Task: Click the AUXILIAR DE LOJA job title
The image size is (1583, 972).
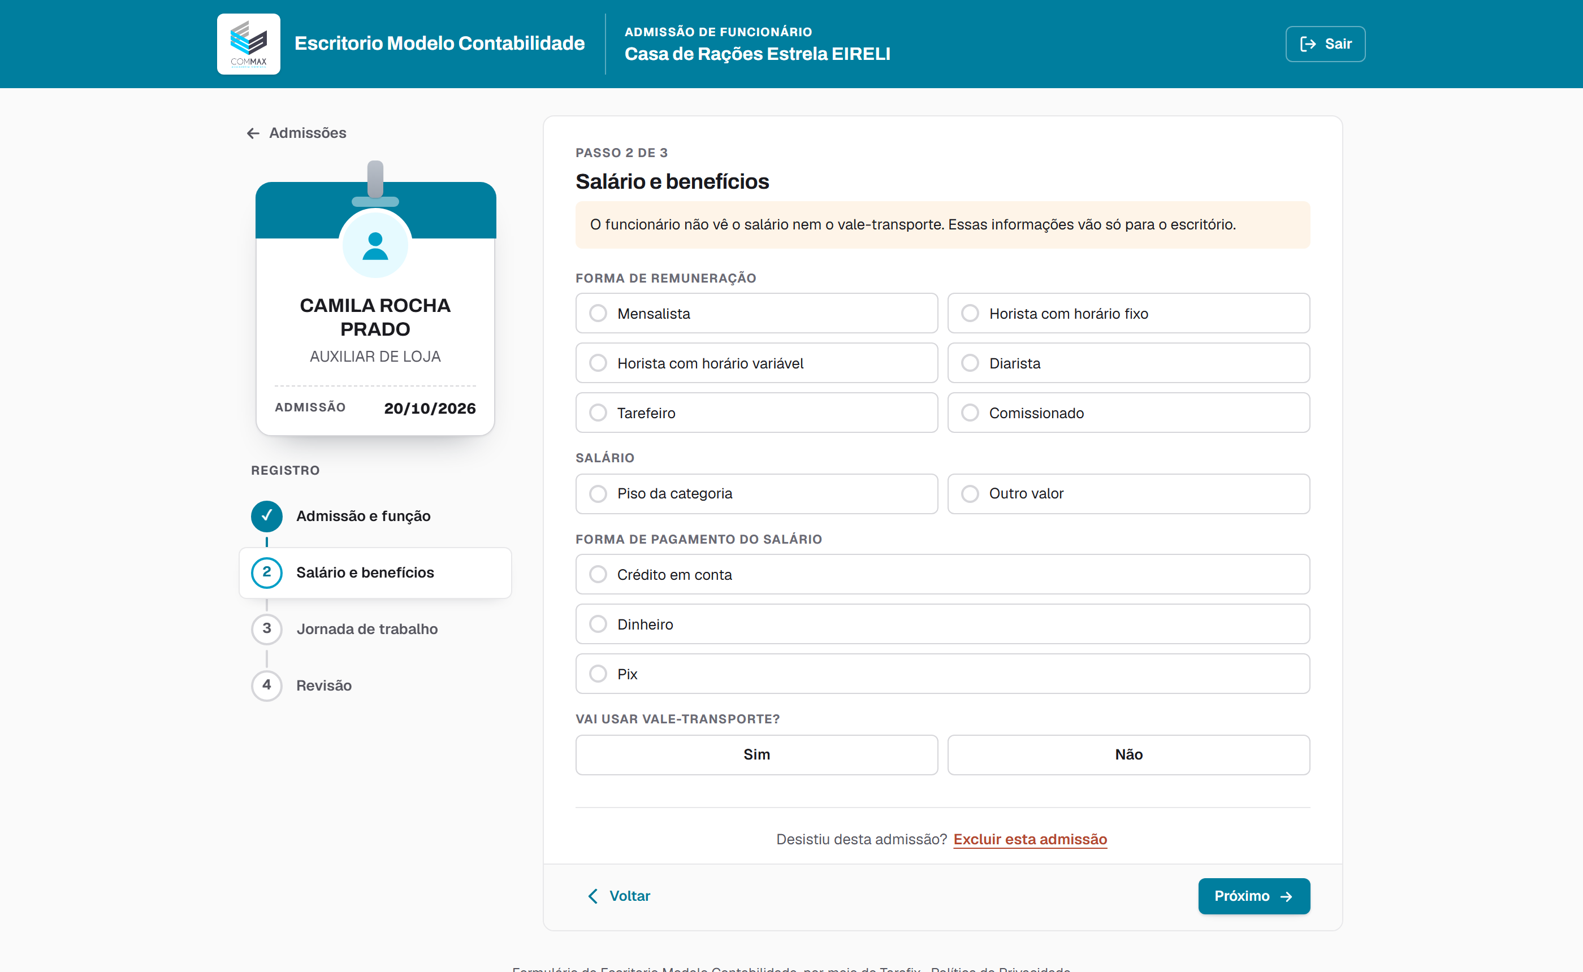Action: [375, 357]
